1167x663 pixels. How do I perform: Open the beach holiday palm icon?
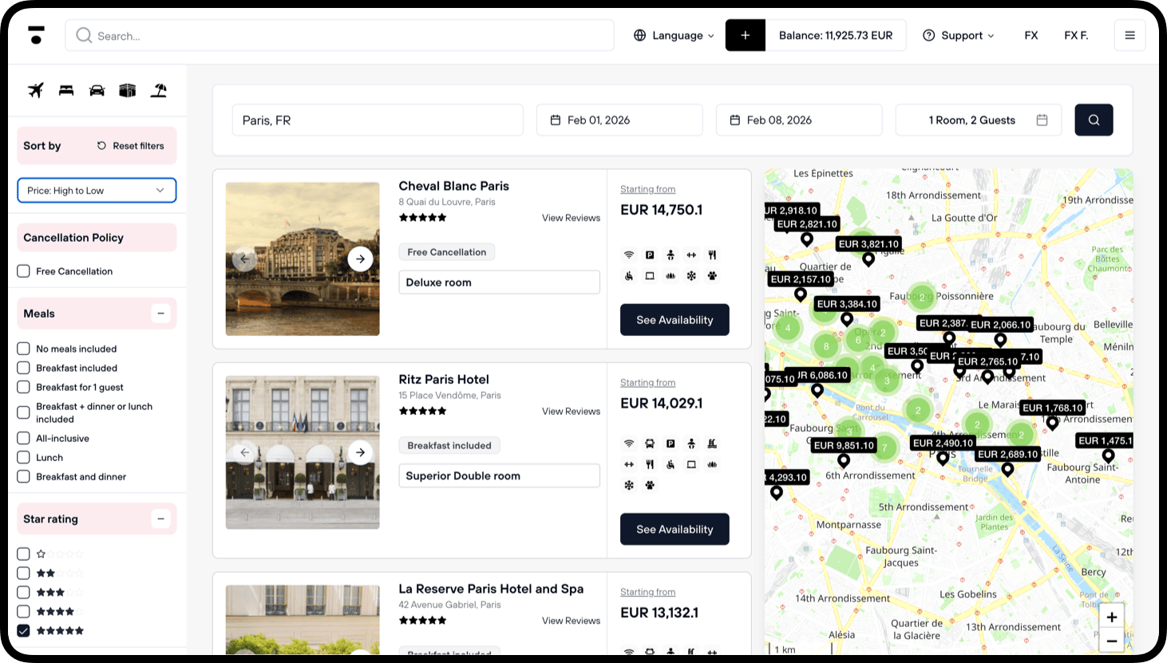pyautogui.click(x=159, y=90)
